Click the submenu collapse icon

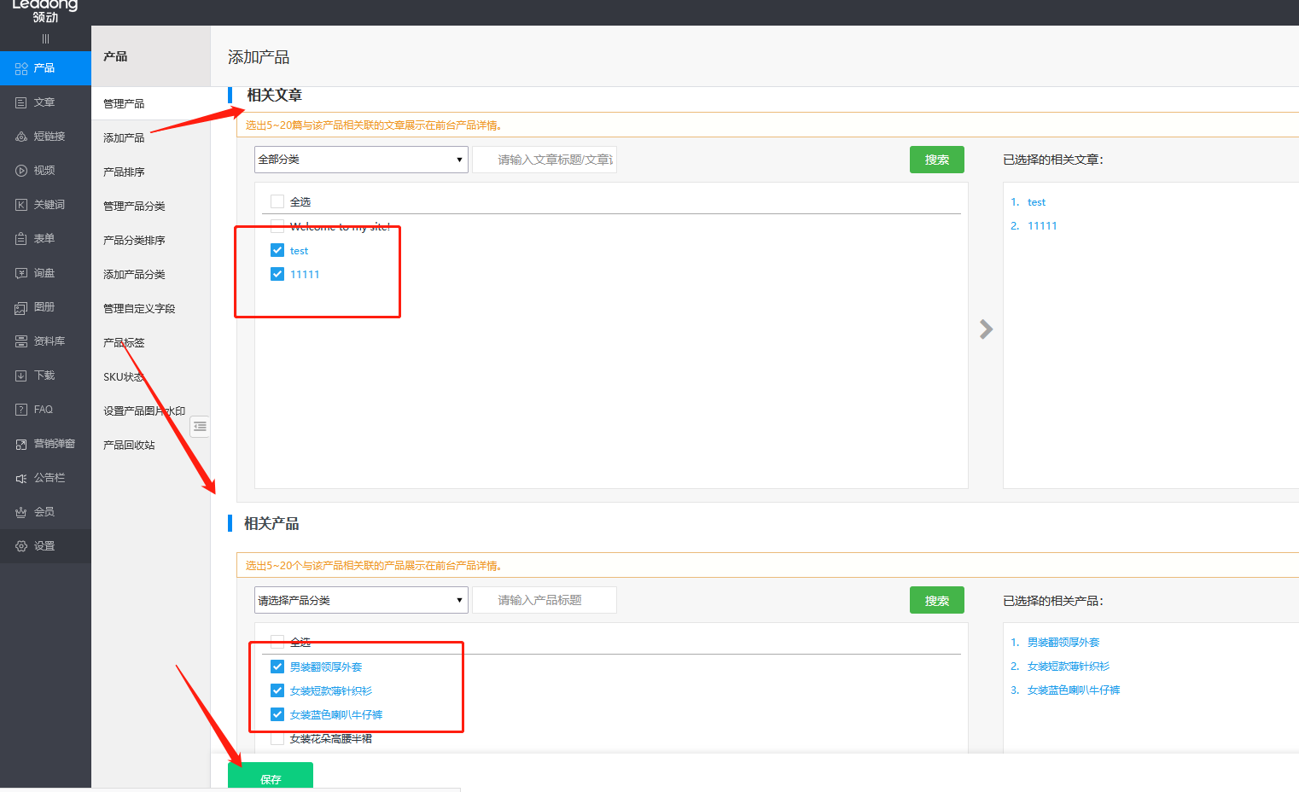[x=200, y=426]
